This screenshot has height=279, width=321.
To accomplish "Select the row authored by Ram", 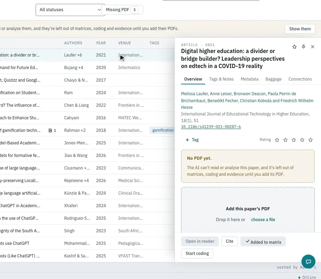I will [x=87, y=93].
